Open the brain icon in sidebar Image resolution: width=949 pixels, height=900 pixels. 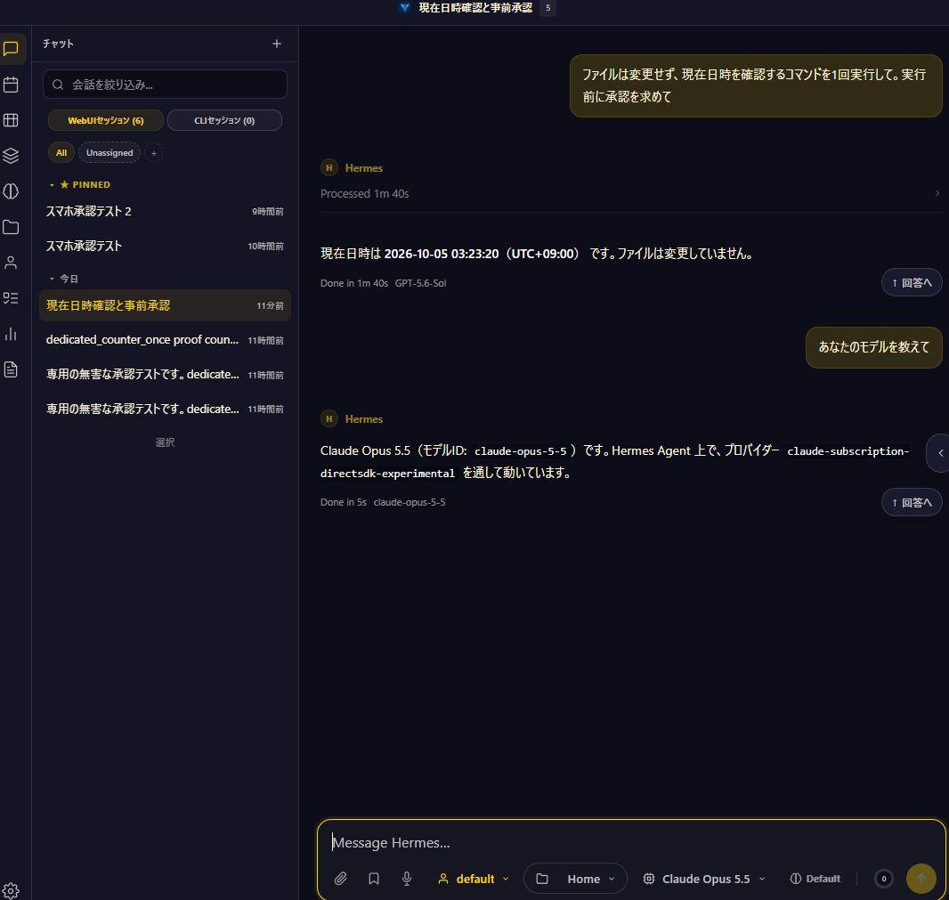[x=11, y=191]
